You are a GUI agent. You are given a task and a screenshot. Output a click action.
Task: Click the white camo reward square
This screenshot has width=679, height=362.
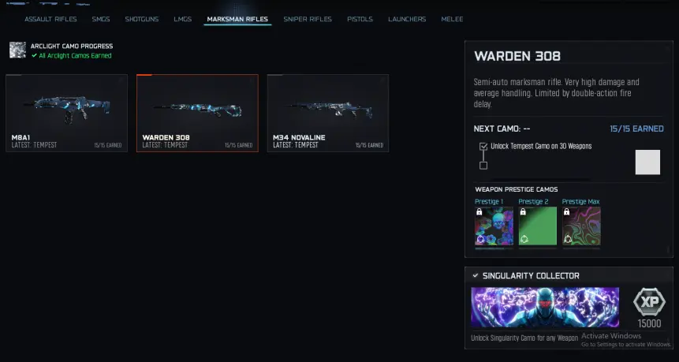(647, 162)
